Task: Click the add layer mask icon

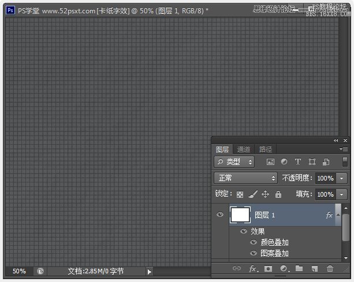Action: tap(268, 269)
